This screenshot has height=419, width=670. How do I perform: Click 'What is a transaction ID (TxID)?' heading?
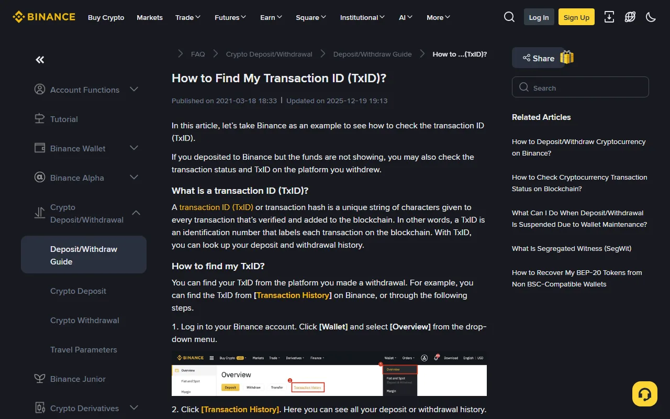coord(240,190)
